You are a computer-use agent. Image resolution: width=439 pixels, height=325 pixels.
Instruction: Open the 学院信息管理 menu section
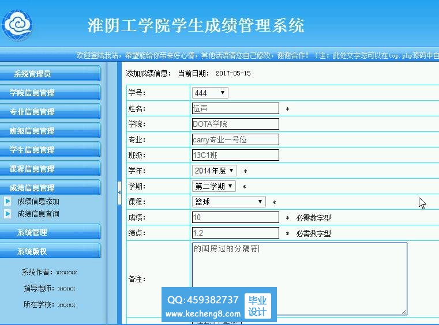click(50, 93)
